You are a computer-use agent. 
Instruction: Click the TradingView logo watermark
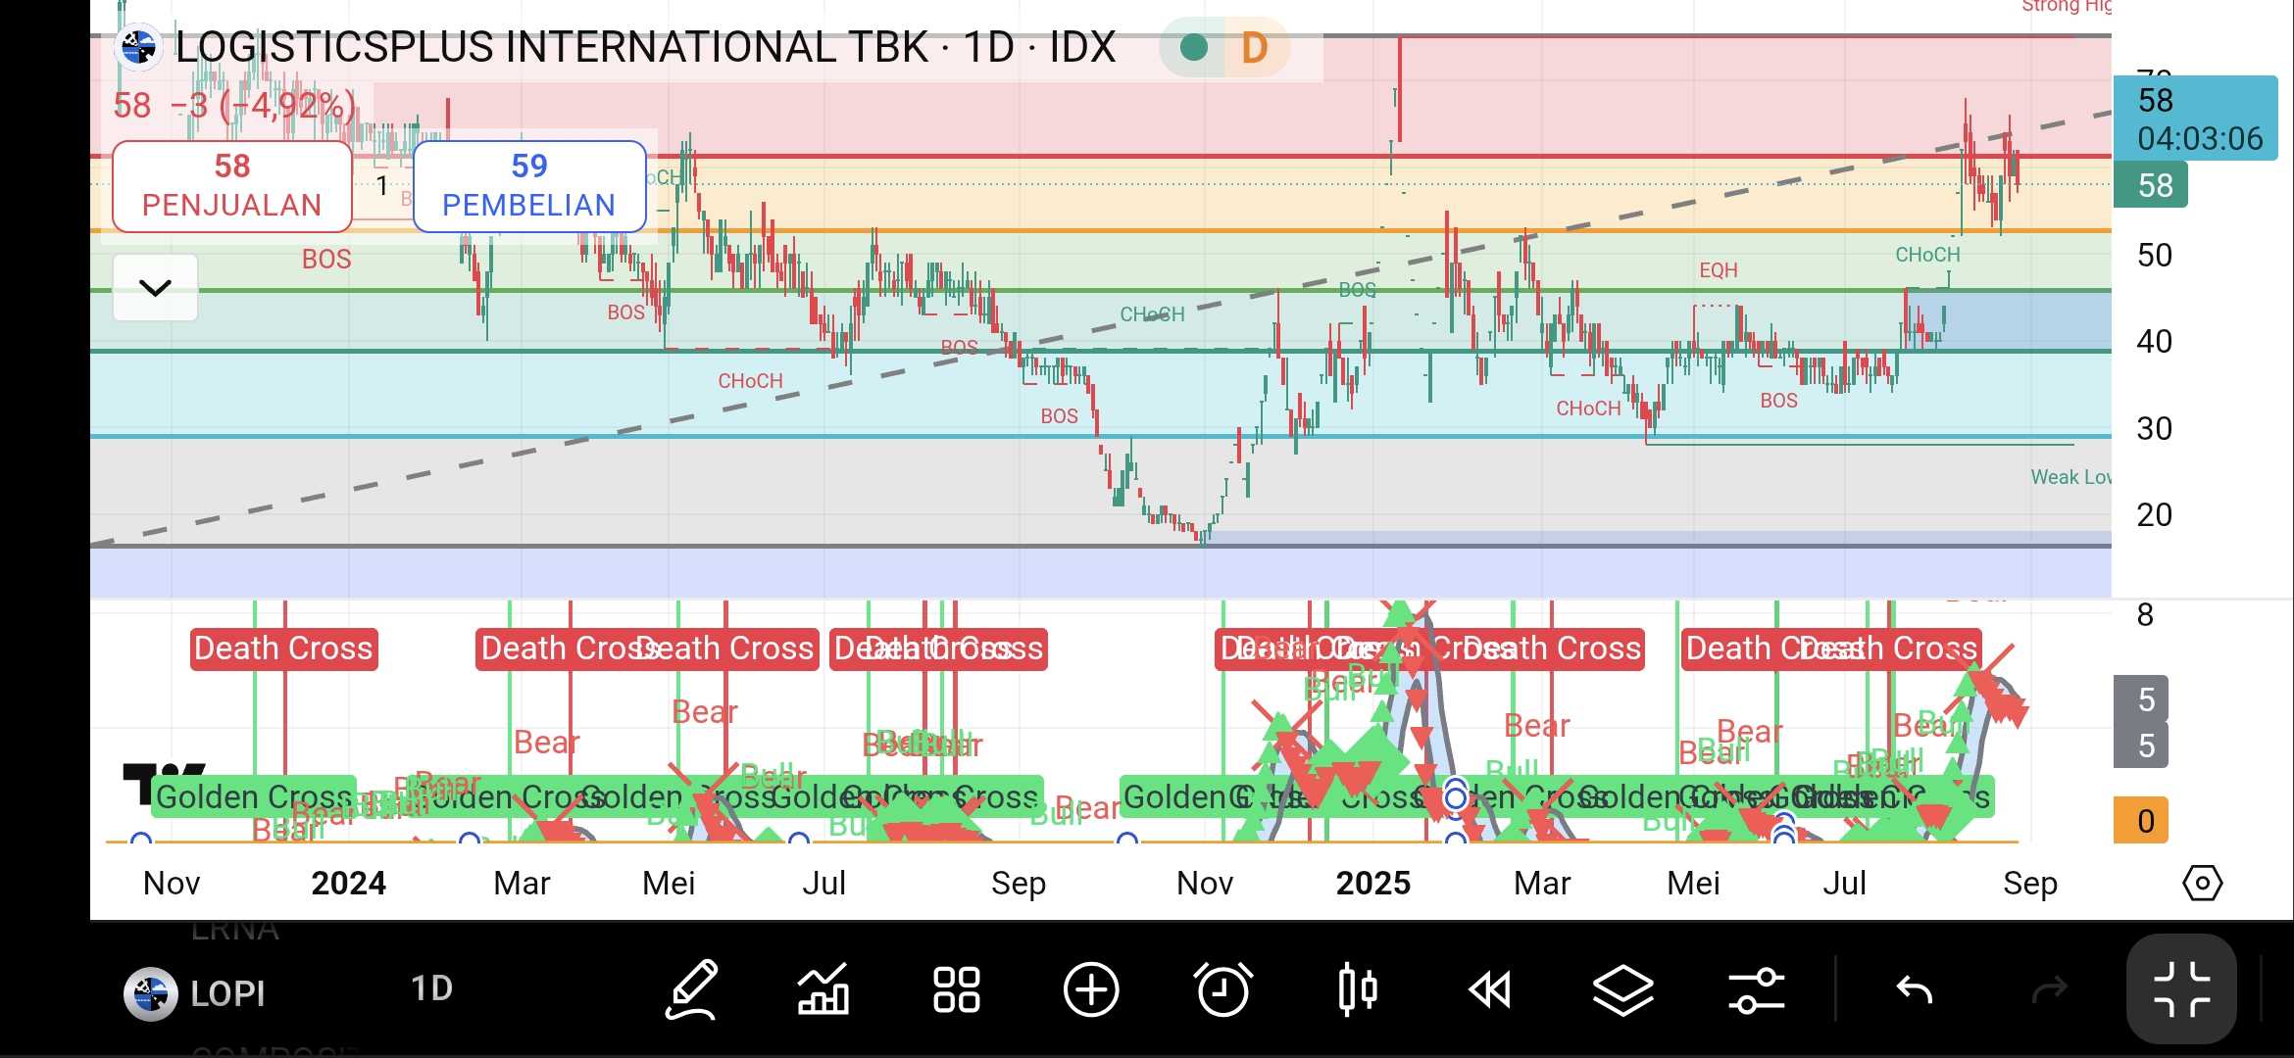pyautogui.click(x=165, y=784)
